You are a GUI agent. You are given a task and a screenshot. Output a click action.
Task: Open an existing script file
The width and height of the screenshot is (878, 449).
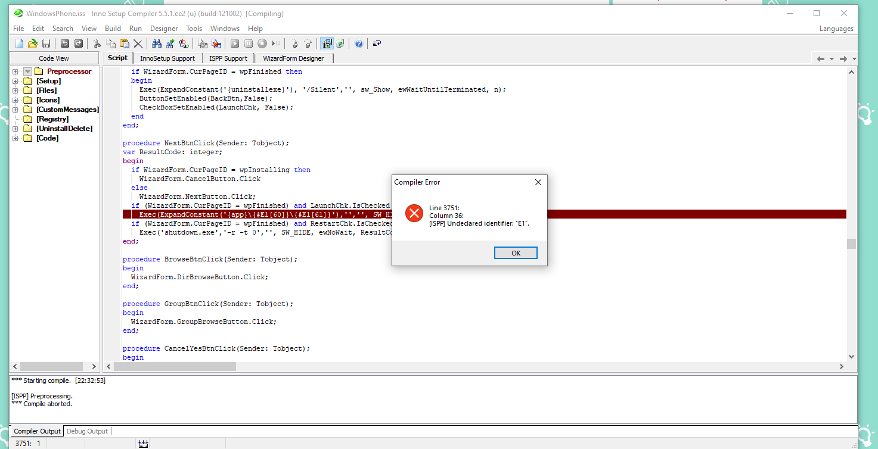click(x=33, y=43)
